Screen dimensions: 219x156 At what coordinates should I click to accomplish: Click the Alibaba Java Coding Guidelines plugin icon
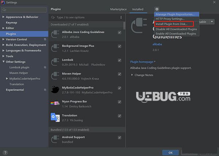tap(55, 34)
